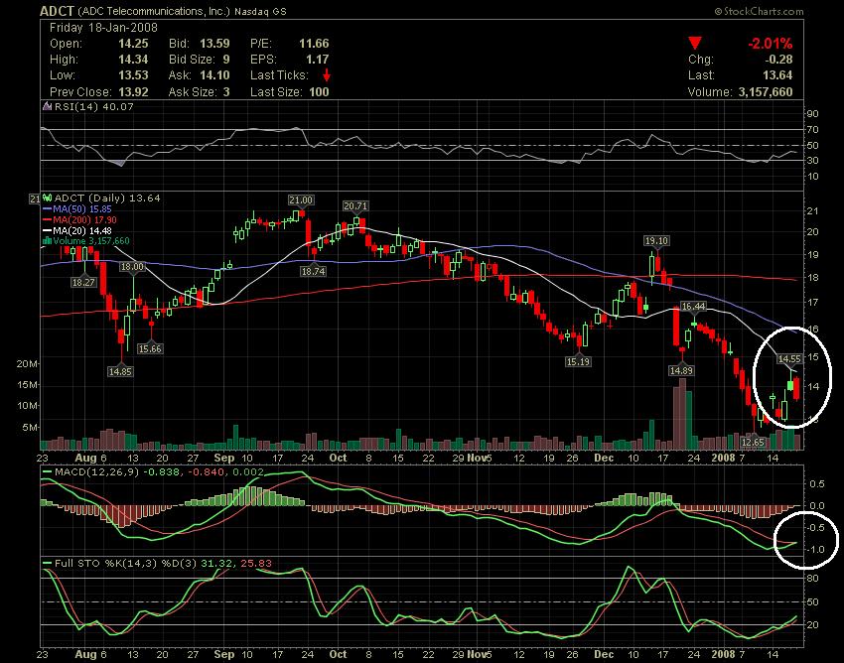The width and height of the screenshot is (844, 663).
Task: Click the Nasdaq GS exchange label
Action: [x=260, y=11]
